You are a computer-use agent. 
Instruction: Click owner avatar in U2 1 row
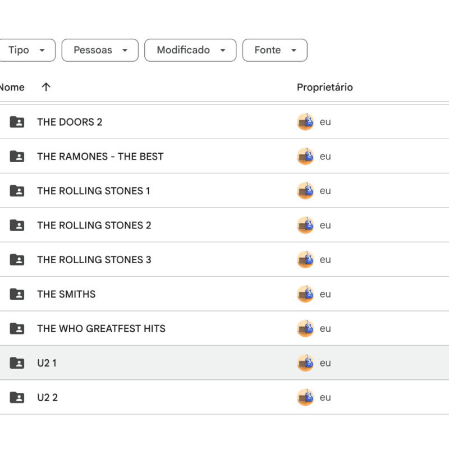point(305,363)
